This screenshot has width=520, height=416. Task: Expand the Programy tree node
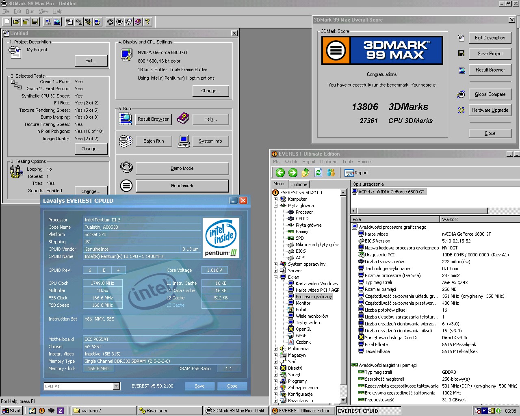pos(276,381)
